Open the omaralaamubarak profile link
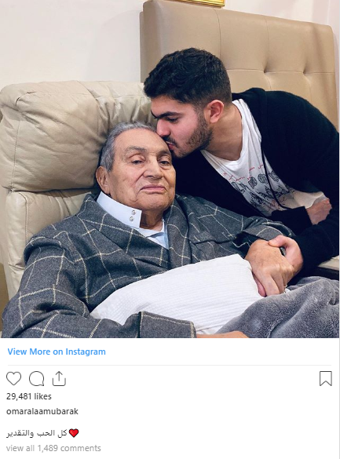 click(x=42, y=411)
